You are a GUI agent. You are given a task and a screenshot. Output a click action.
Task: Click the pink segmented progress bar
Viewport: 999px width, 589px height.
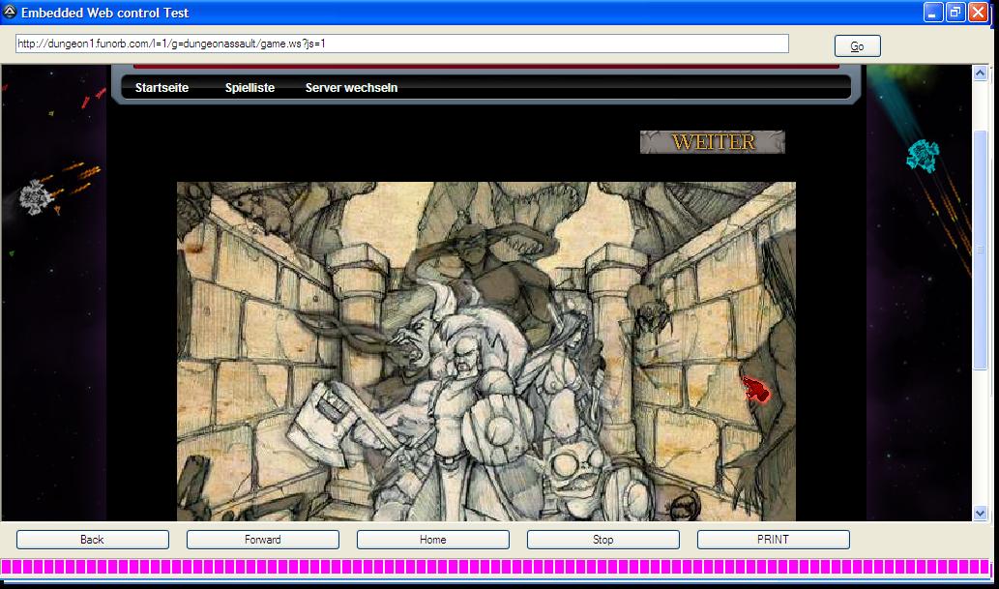(499, 567)
